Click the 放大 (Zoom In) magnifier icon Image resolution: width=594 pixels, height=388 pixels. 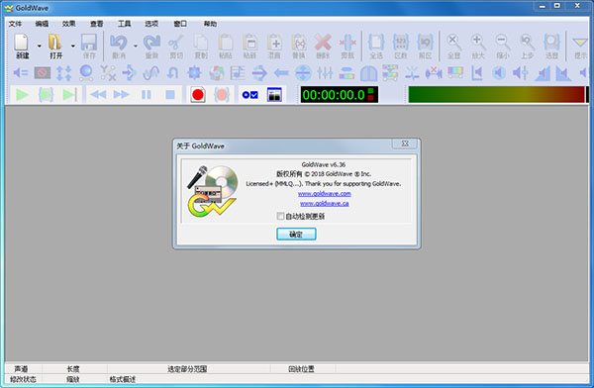[x=478, y=43]
